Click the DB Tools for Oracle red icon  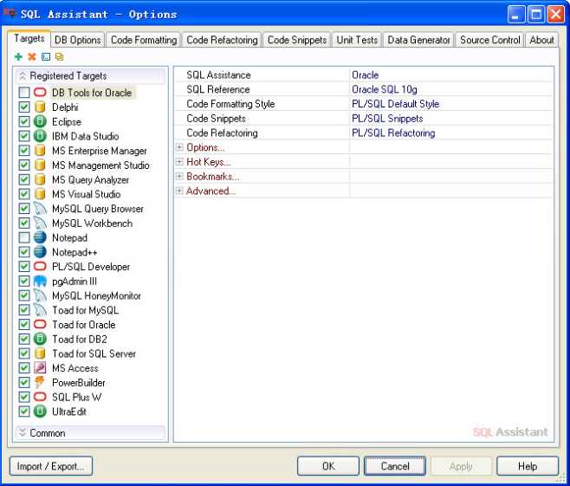(x=40, y=93)
